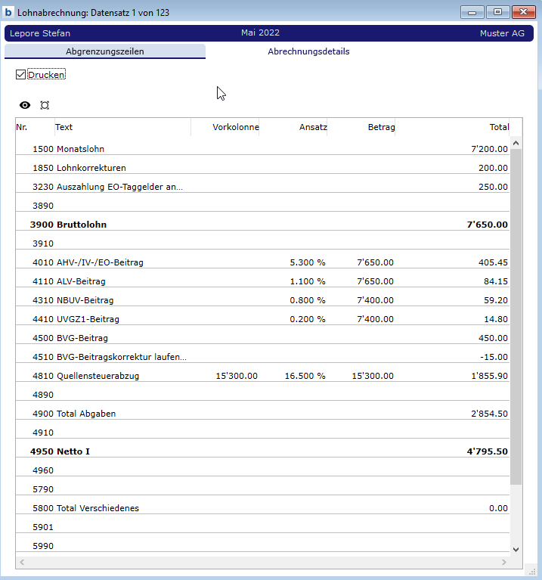Click horizontal scrollbar left arrow
This screenshot has width=542, height=580.
(21, 563)
